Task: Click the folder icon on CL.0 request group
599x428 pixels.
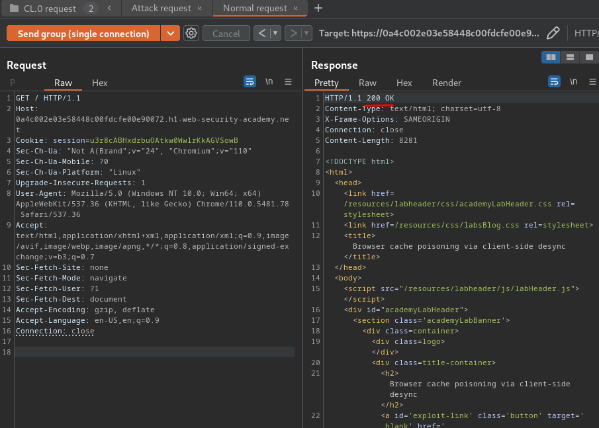Action: pos(14,8)
